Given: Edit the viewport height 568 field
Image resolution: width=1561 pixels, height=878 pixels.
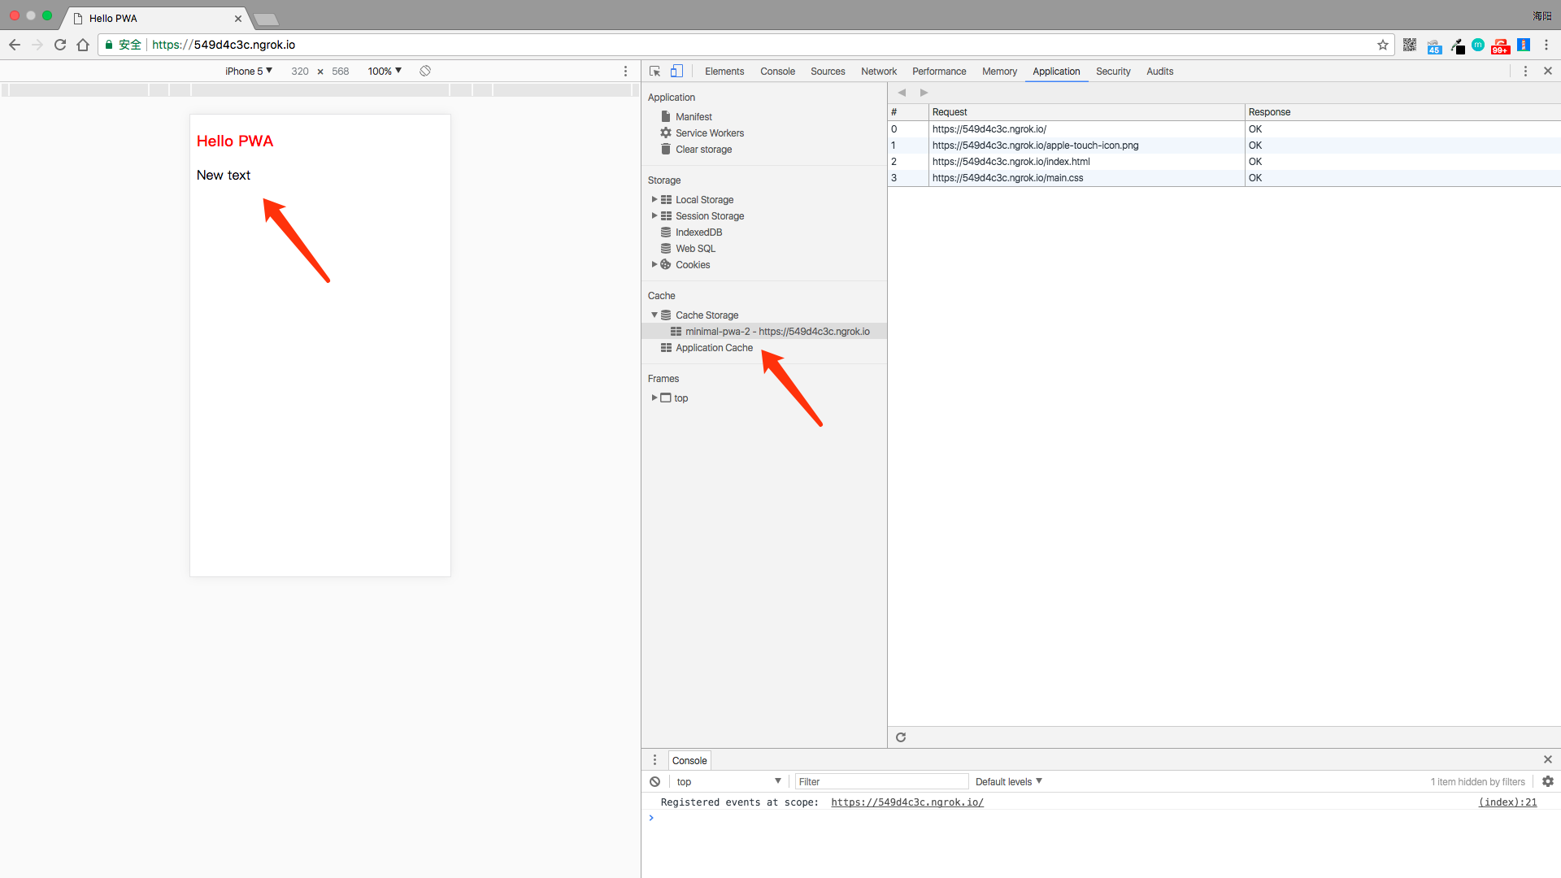Looking at the screenshot, I should (340, 72).
